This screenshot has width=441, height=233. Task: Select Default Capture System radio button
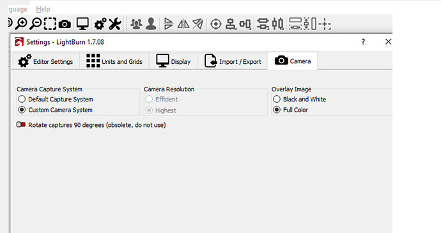(22, 99)
